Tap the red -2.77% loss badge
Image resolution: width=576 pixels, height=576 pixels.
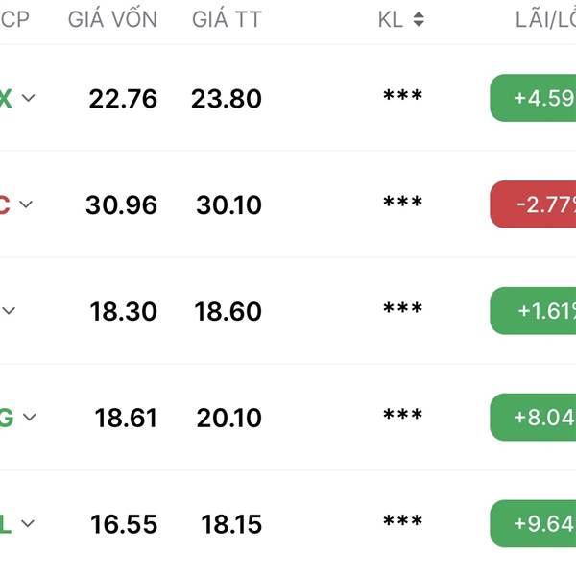click(x=533, y=204)
